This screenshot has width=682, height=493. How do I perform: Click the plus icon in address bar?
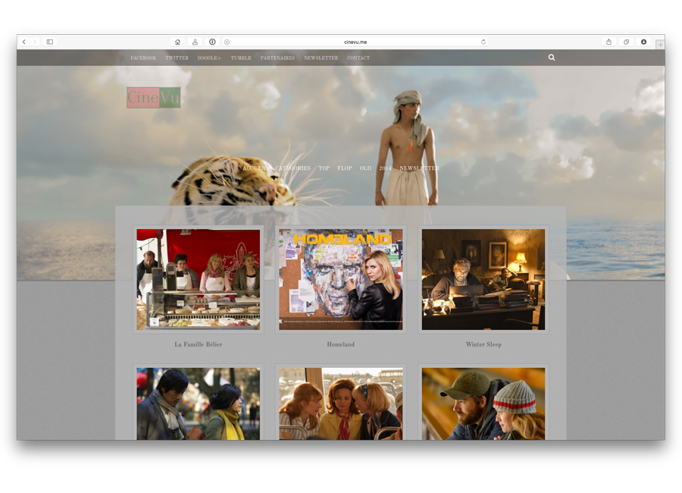pos(227,42)
